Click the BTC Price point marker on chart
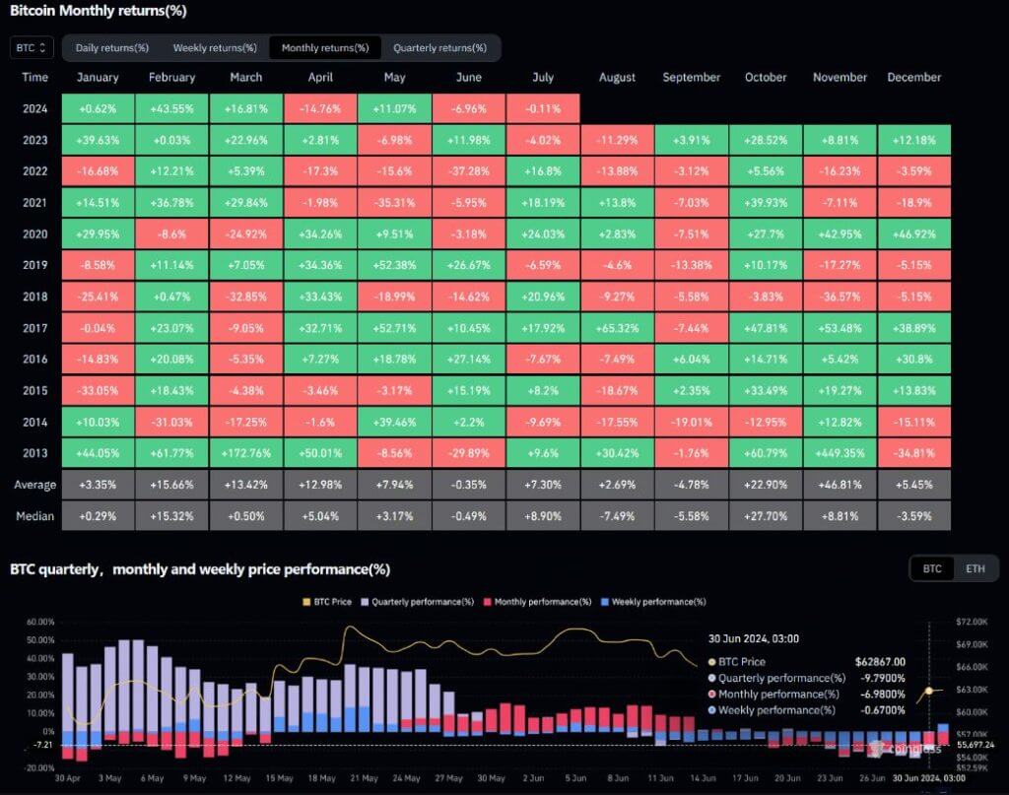This screenshot has width=1009, height=795. [929, 691]
